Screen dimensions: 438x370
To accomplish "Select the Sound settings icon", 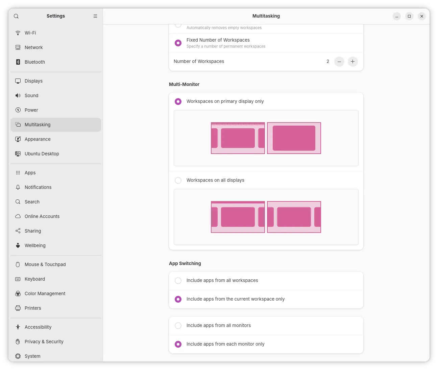I will coord(18,95).
